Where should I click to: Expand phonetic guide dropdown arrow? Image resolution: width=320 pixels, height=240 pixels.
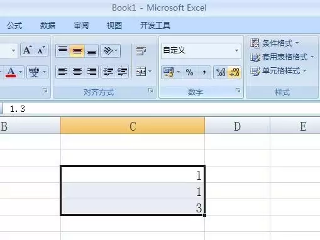point(45,72)
